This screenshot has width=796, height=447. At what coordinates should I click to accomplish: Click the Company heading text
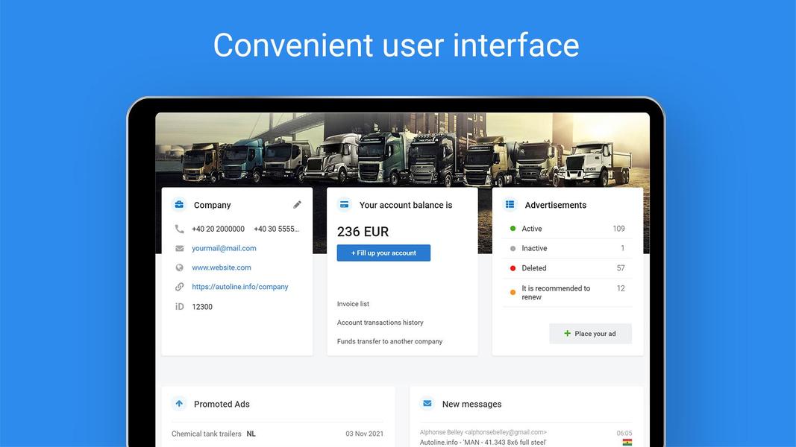click(x=212, y=205)
